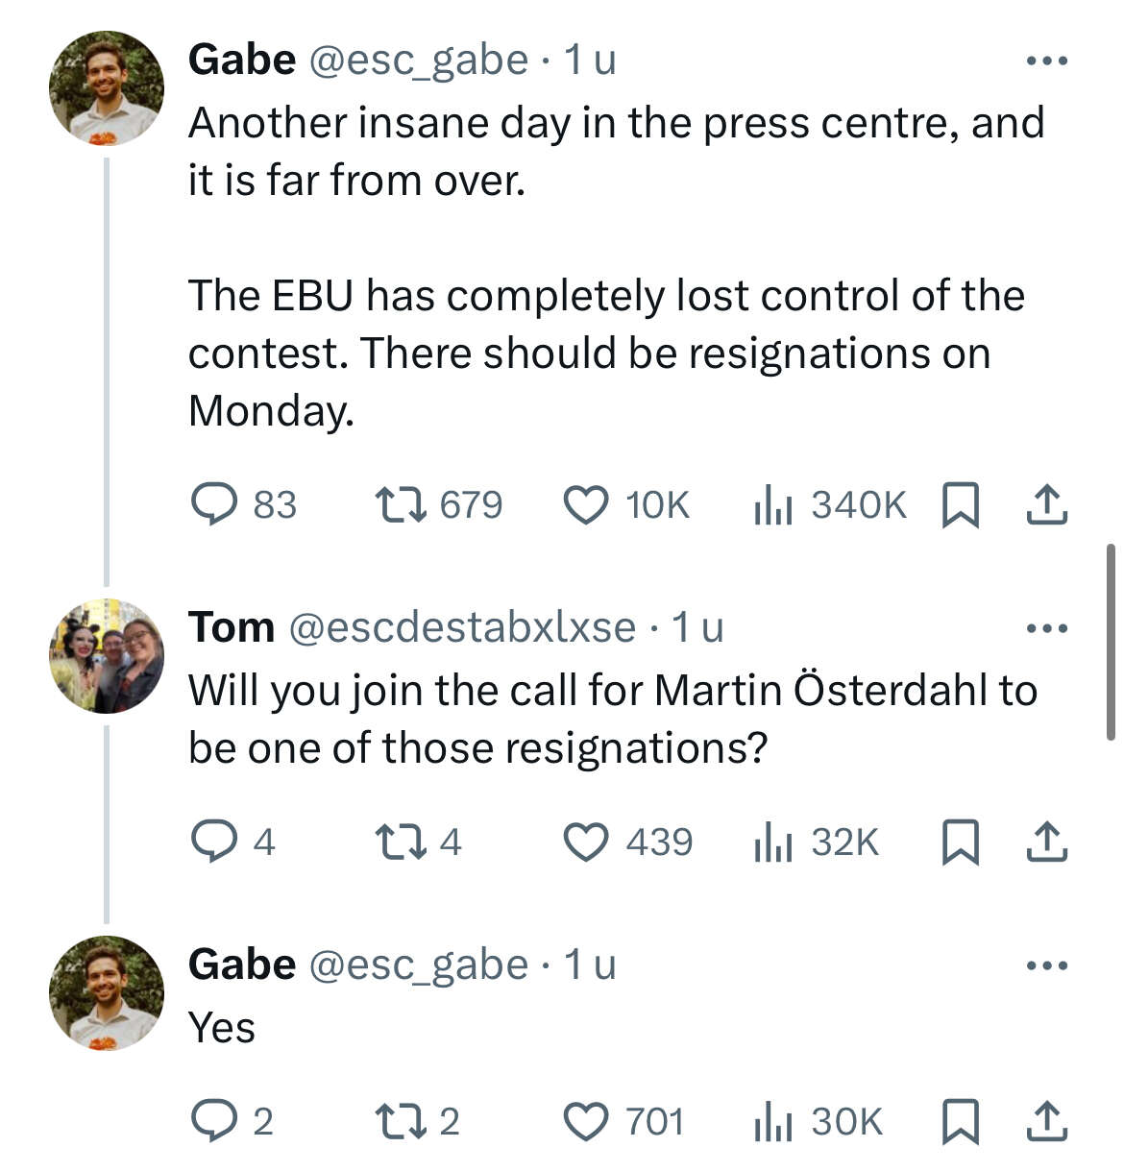Like Tom's reply with 439 likes

[x=585, y=842]
